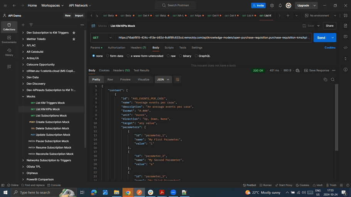This screenshot has width=351, height=197.
Task: Switch to the Raw response view
Action: (x=110, y=79)
